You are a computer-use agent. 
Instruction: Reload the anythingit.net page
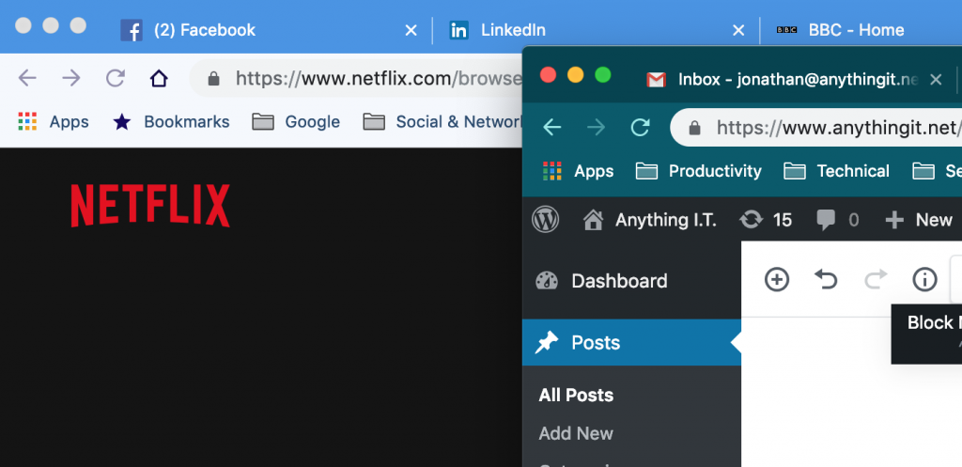tap(640, 128)
